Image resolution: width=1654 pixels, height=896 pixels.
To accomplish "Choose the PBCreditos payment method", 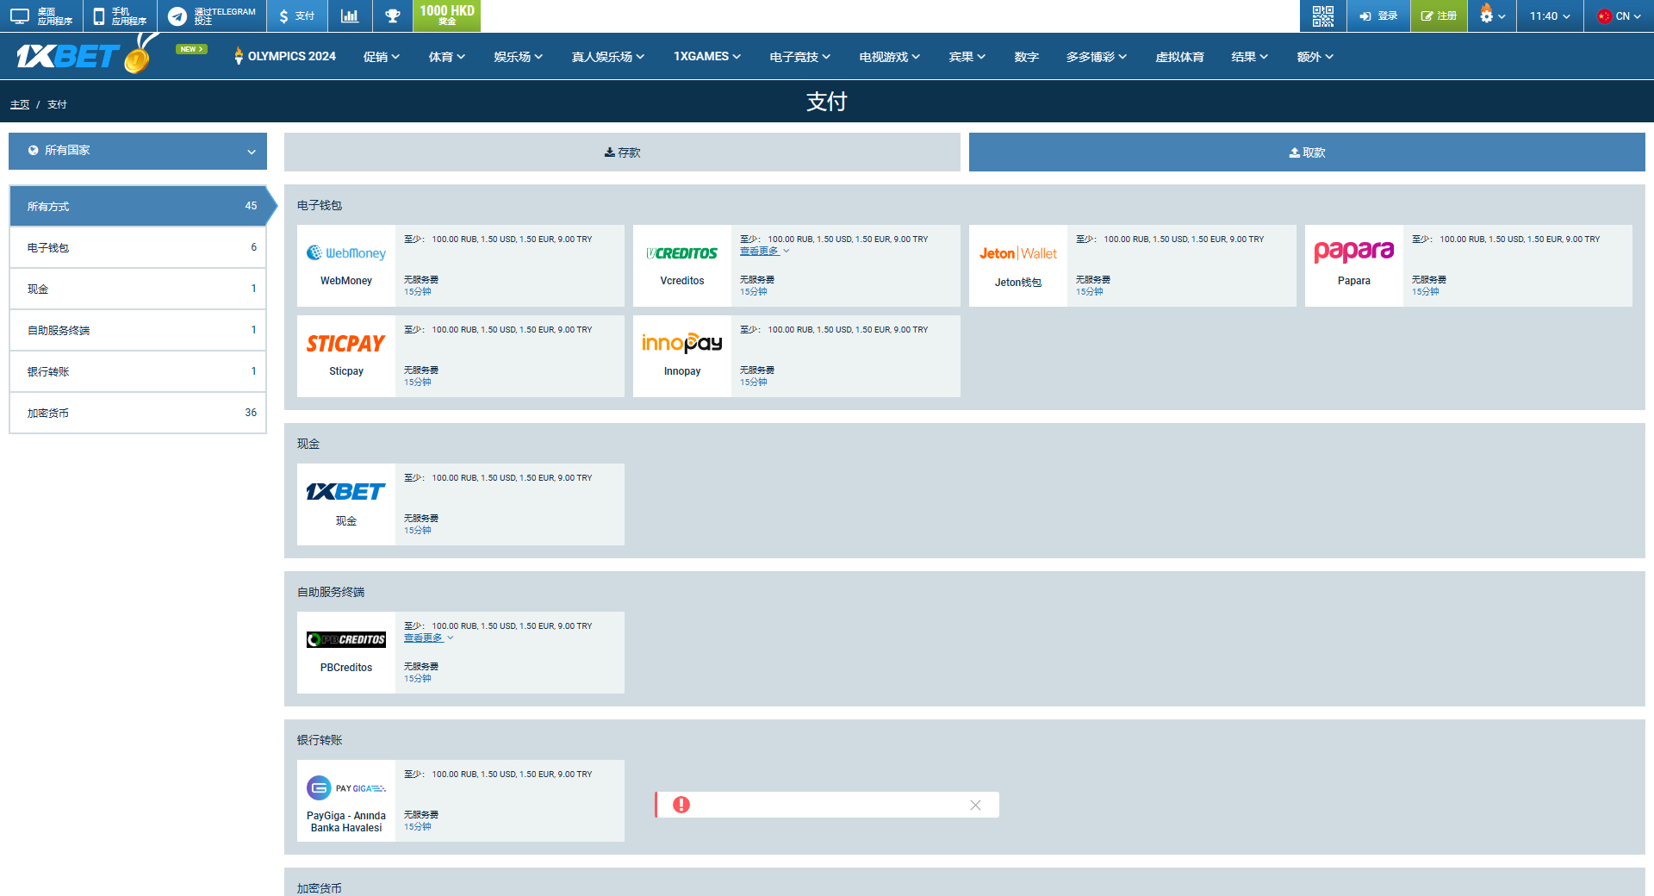I will point(461,652).
